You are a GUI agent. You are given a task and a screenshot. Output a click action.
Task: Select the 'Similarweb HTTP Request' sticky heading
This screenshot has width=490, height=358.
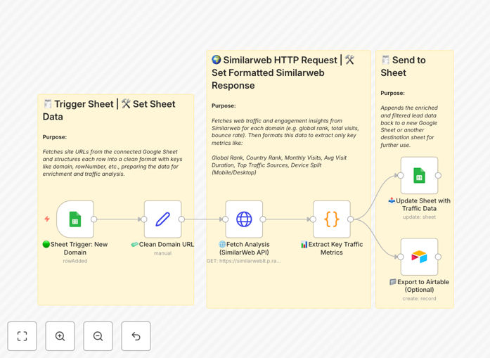(x=283, y=72)
